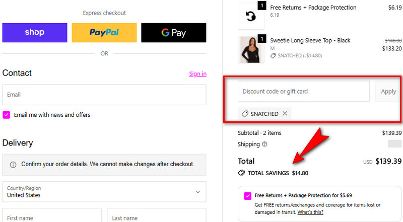Image resolution: width=403 pixels, height=222 pixels.
Task: Click the First name field
Action: [x=52, y=216]
